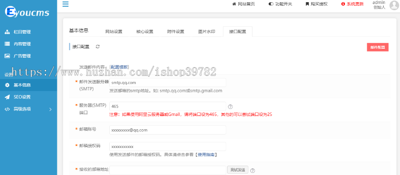Click the 广告管理 image icon
This screenshot has height=175, width=400.
7,56
